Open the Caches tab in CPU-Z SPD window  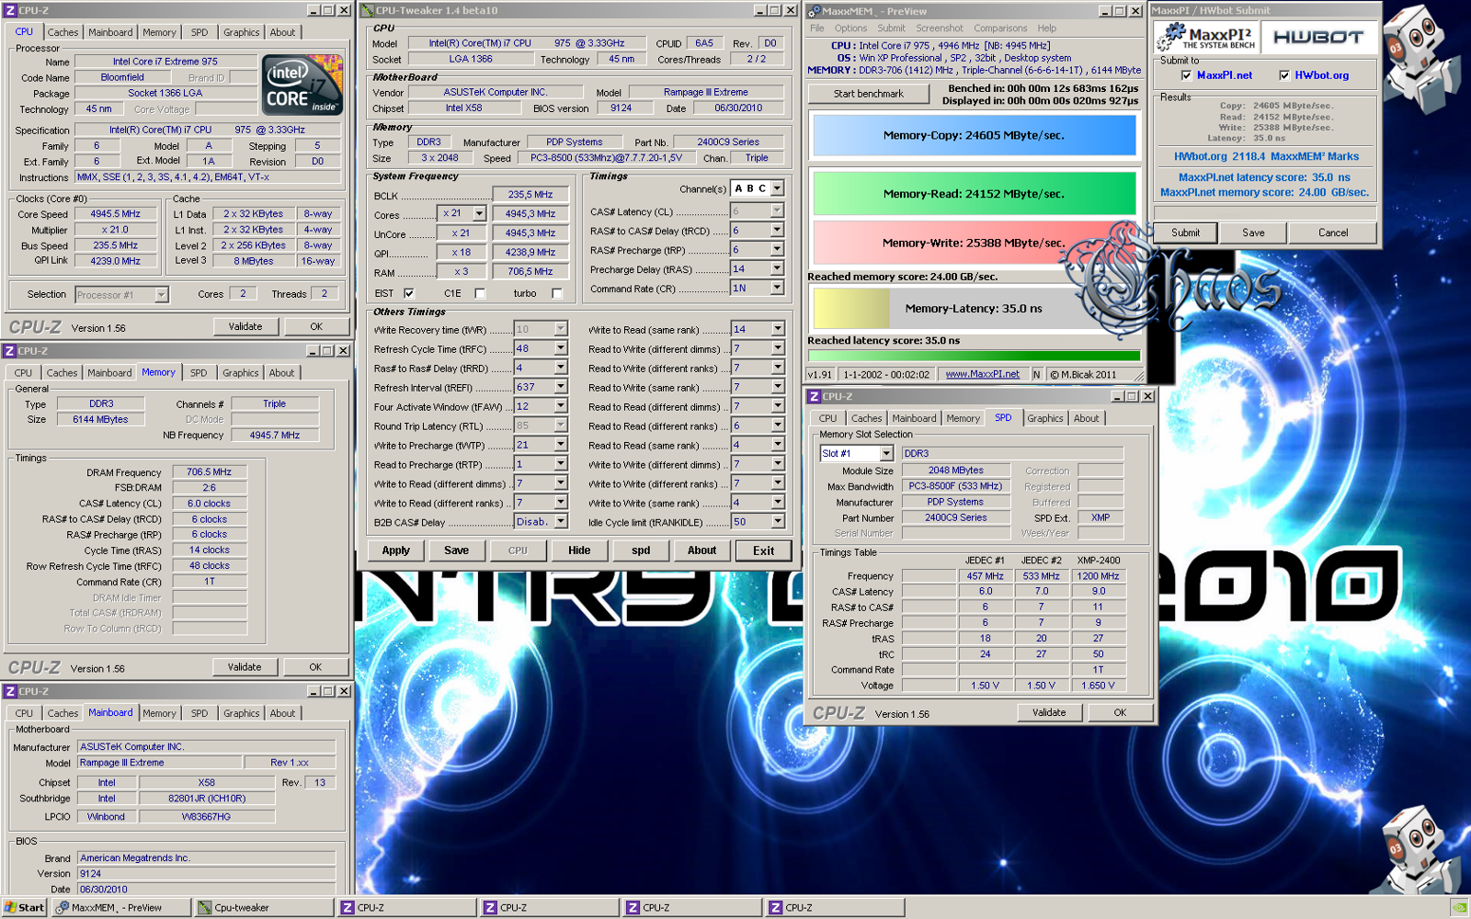[x=866, y=418]
